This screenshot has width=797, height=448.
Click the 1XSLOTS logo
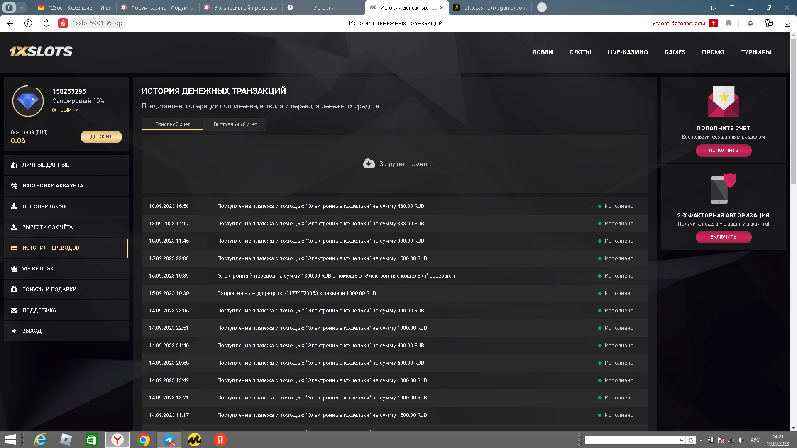(41, 51)
